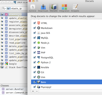Select the describe_elast result row
The width and height of the screenshot is (102, 95).
(x=14, y=36)
